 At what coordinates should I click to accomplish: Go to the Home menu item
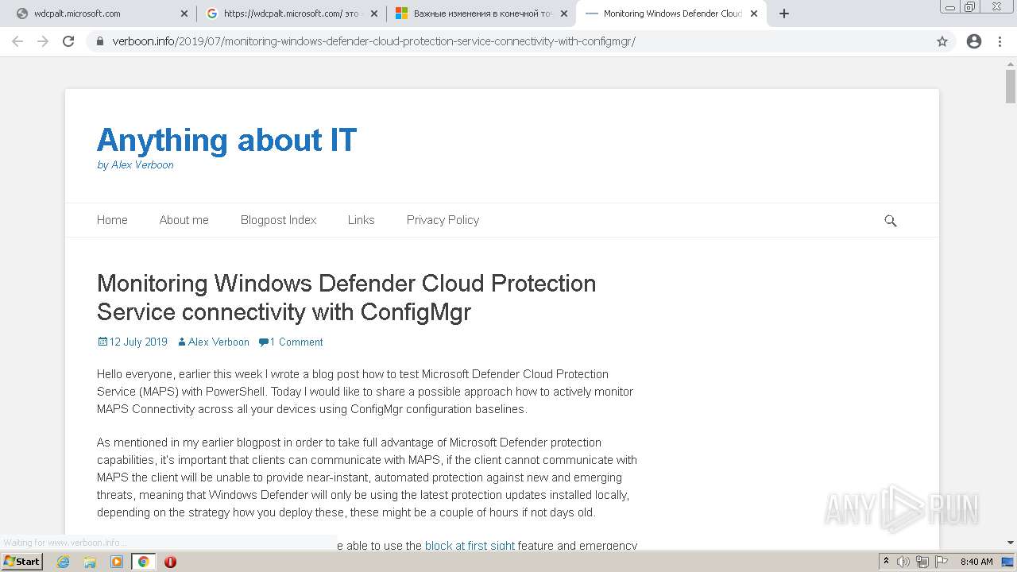coord(112,220)
